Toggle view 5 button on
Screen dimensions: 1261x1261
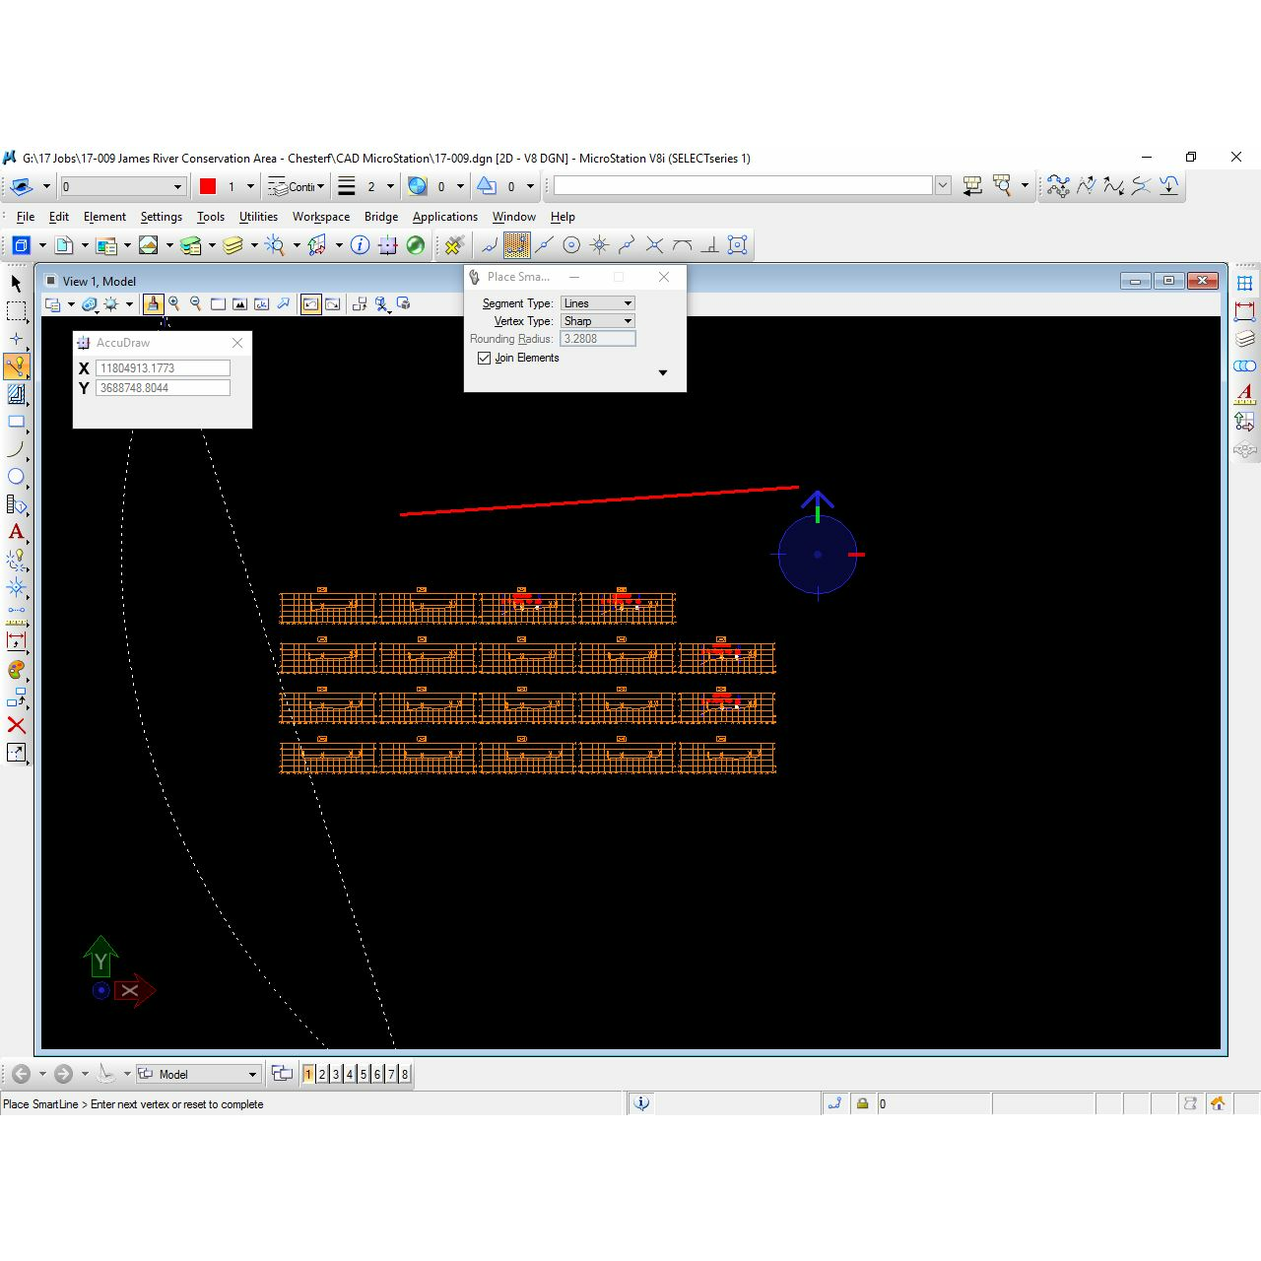click(364, 1074)
